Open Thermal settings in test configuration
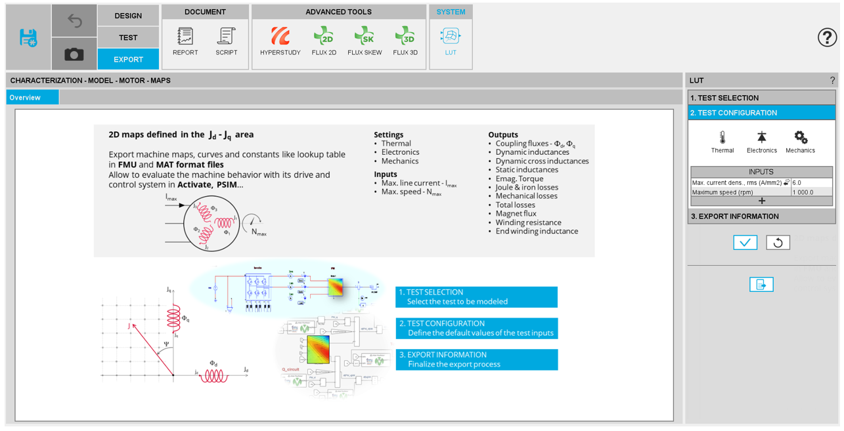The image size is (844, 431). [x=722, y=142]
